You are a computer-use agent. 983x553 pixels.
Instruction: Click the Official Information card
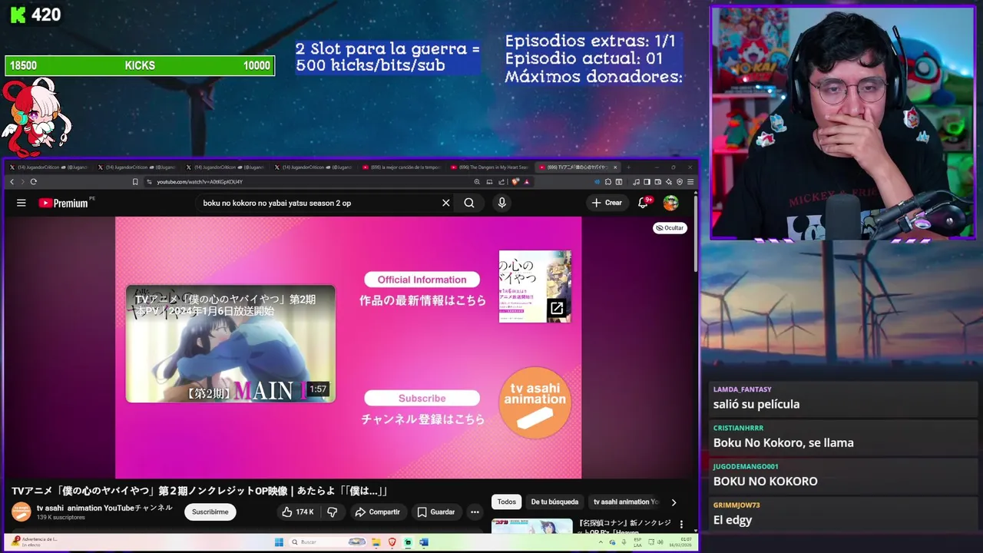click(422, 280)
